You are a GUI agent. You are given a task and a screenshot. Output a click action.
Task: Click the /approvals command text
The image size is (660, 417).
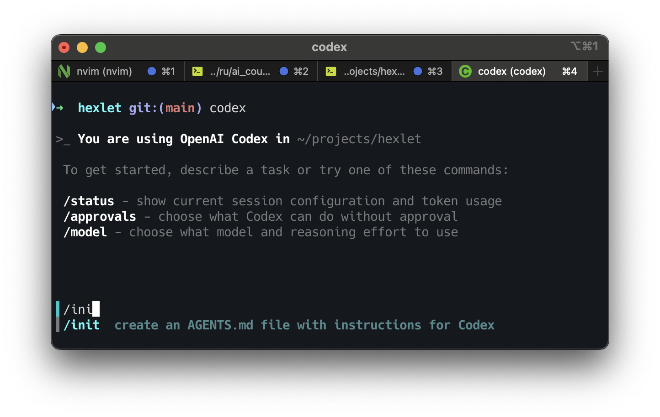[x=99, y=216]
